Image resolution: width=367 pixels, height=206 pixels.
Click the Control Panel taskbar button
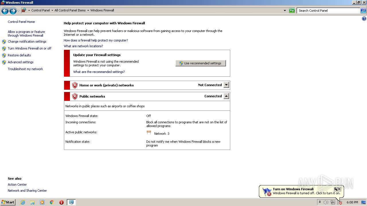coord(71,202)
